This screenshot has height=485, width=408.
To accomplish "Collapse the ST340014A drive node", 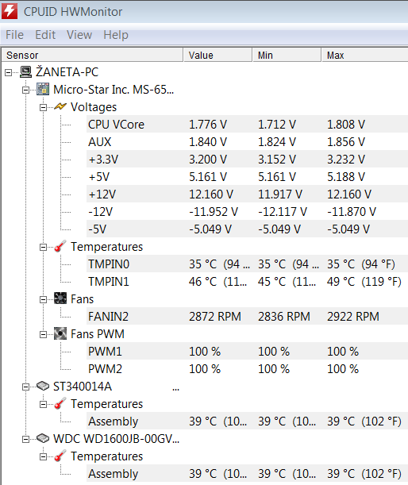I will point(26,387).
